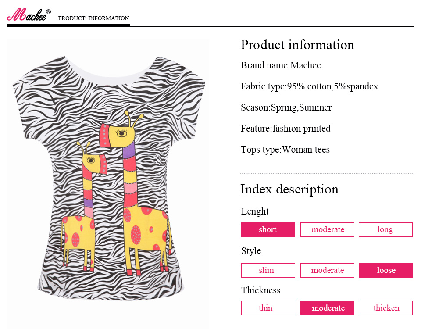Choose moderate under Thickness
Viewport: 421px width, 329px height.
(x=327, y=308)
